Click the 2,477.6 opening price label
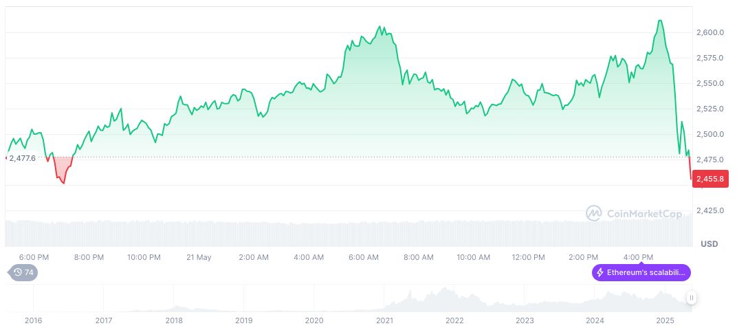737x328 pixels. [x=22, y=159]
